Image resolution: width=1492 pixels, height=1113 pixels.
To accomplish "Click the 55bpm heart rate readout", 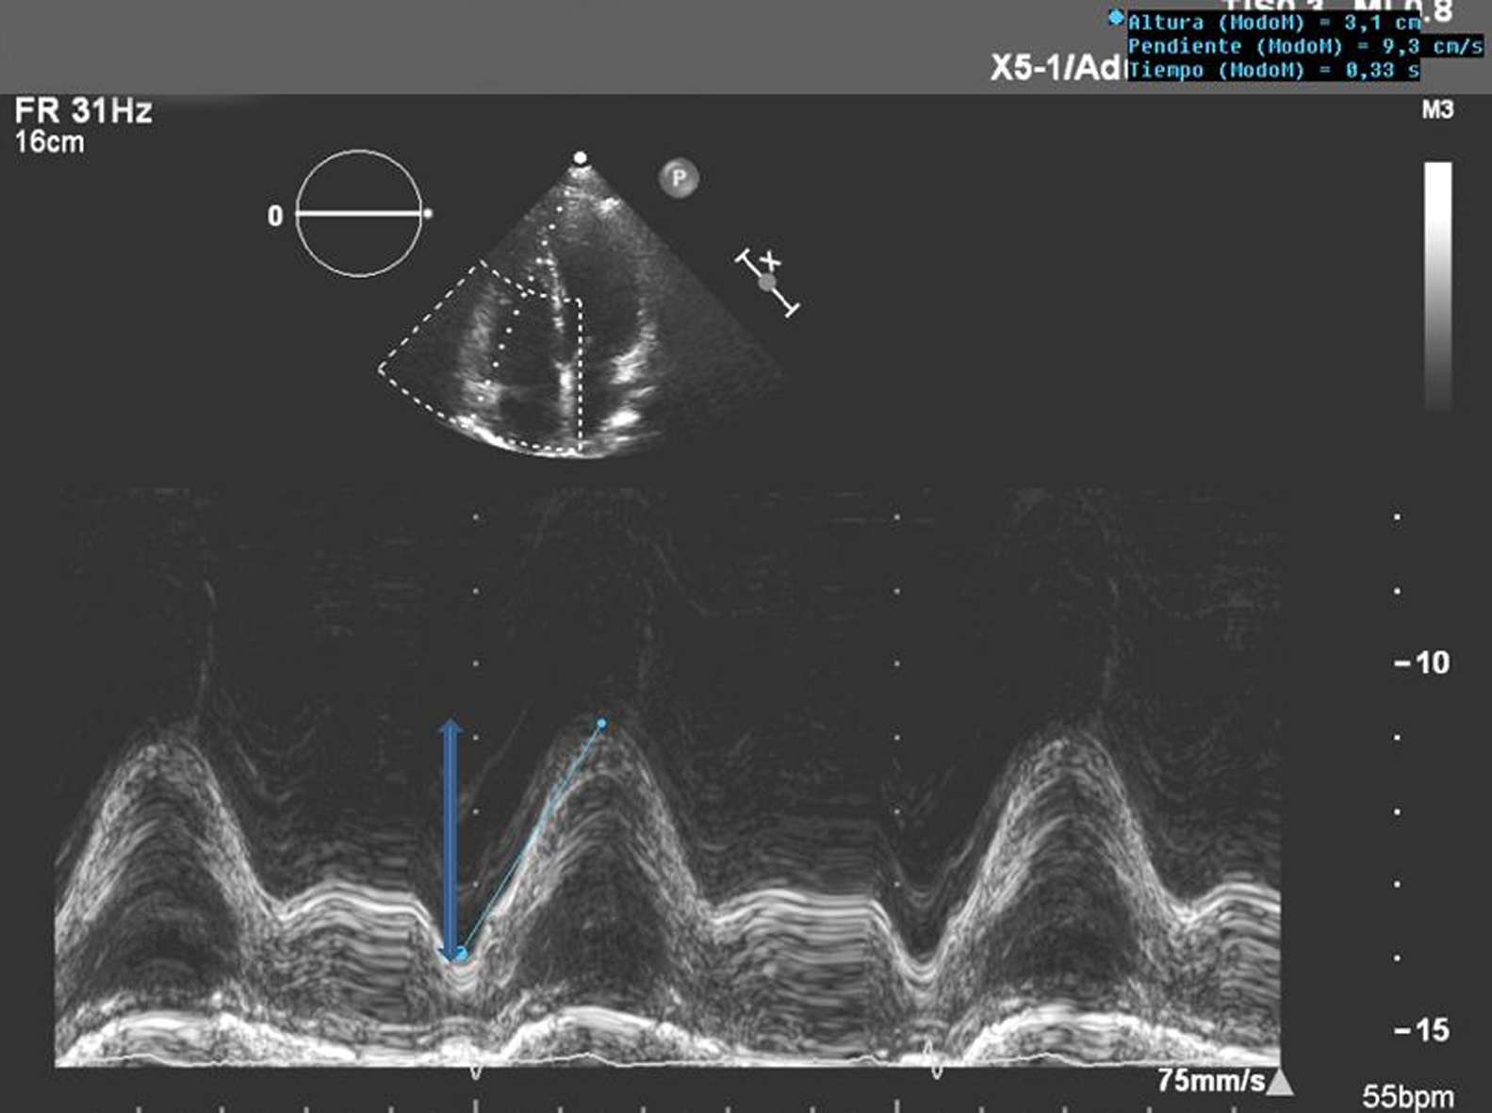I will click(1407, 1097).
